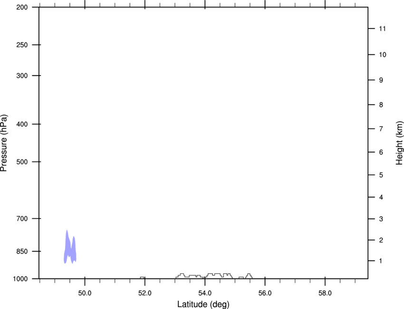Click the 2 km height label
Image resolution: width=404 pixels, height=309 pixels.
[x=381, y=240]
